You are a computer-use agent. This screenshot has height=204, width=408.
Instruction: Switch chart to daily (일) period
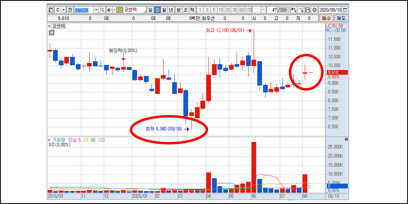(x=151, y=10)
